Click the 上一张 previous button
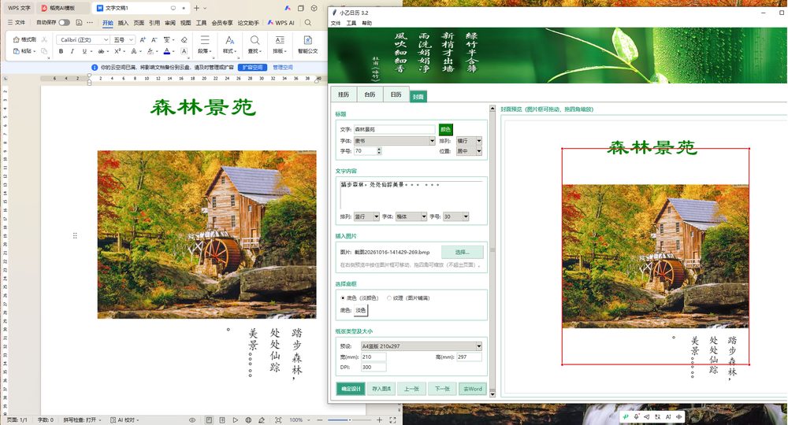The height and width of the screenshot is (425, 788). click(x=411, y=389)
